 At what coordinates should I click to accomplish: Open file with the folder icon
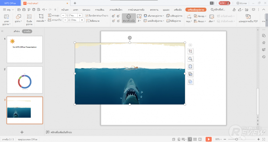[x=19, y=10]
